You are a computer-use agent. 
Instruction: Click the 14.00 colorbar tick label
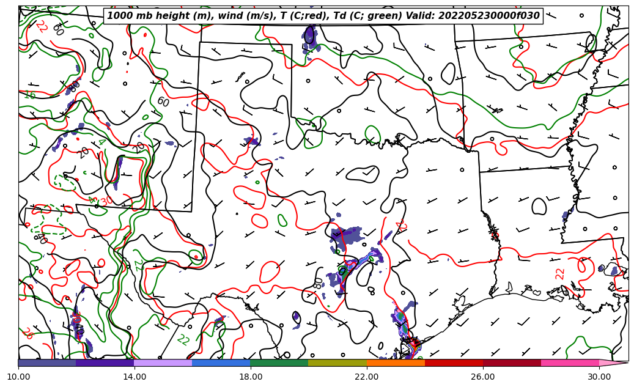click(135, 377)
